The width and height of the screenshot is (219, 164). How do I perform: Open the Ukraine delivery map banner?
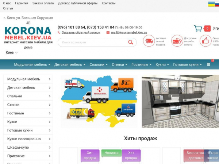(99, 101)
